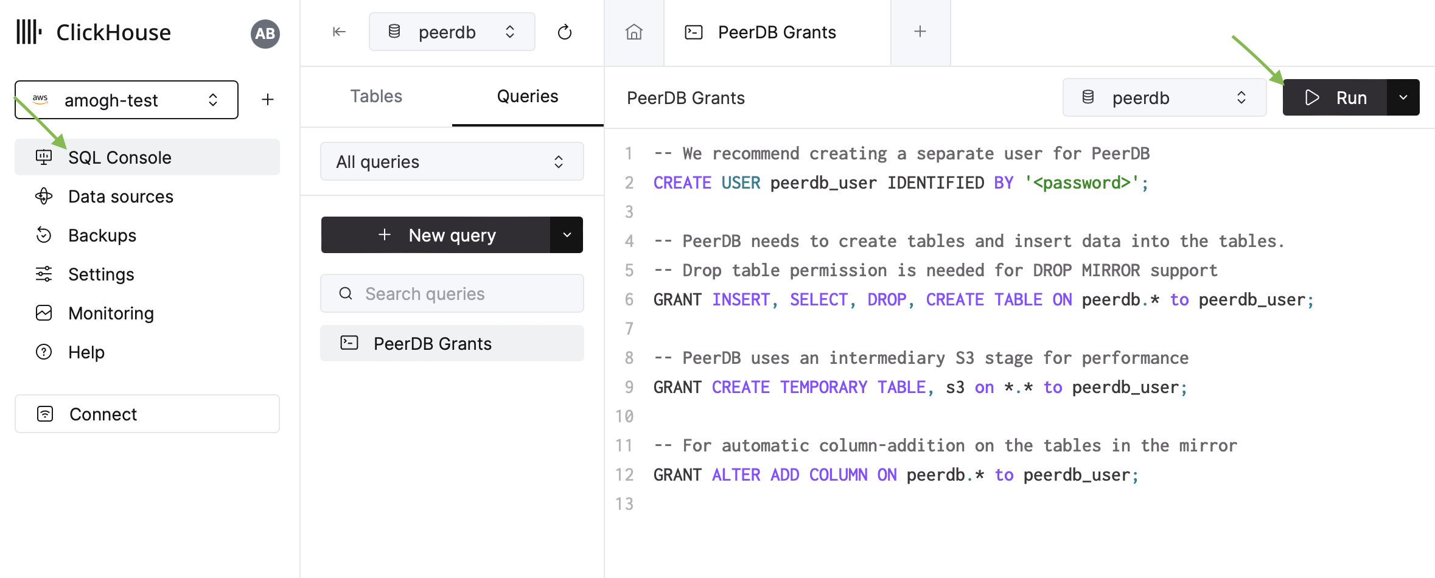Click GRANT ALTER ADD COLUMN line
The width and height of the screenshot is (1435, 578).
click(x=896, y=475)
